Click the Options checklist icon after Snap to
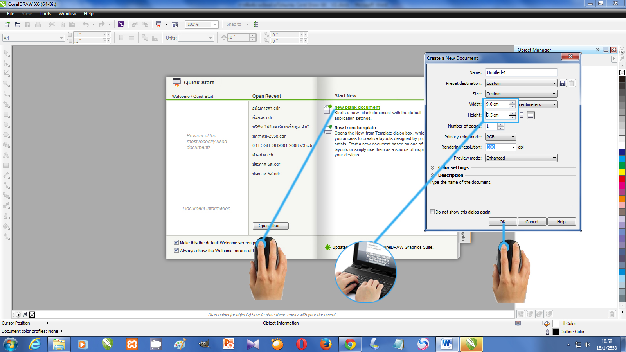 point(256,24)
